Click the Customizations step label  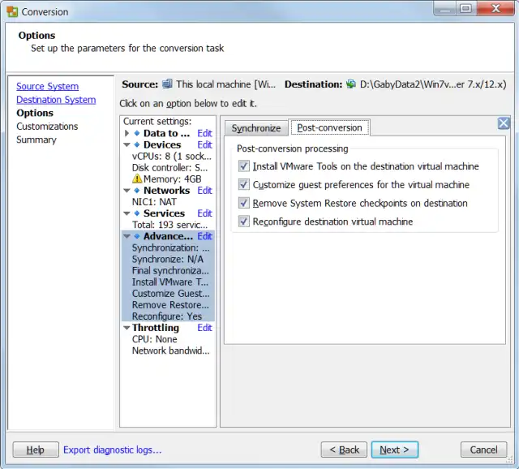[x=47, y=127]
